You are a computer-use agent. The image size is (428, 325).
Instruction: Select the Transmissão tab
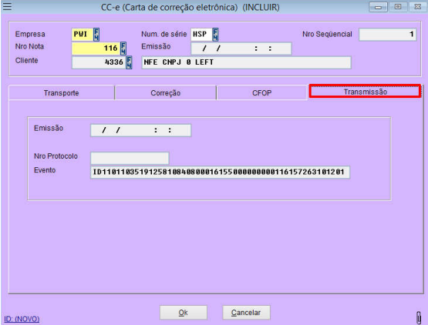(x=366, y=92)
